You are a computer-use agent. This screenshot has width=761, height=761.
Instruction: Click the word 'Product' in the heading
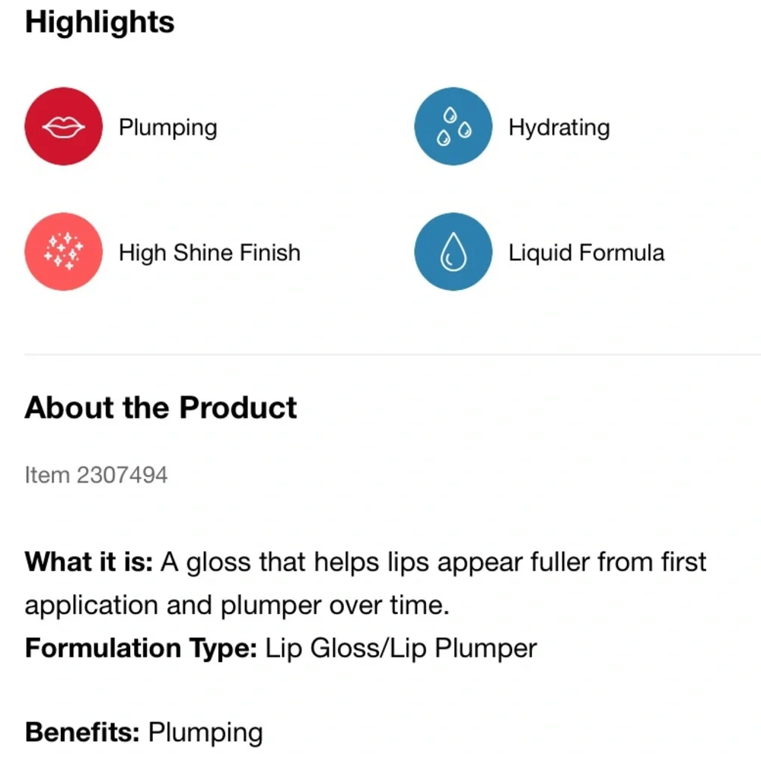pyautogui.click(x=237, y=407)
